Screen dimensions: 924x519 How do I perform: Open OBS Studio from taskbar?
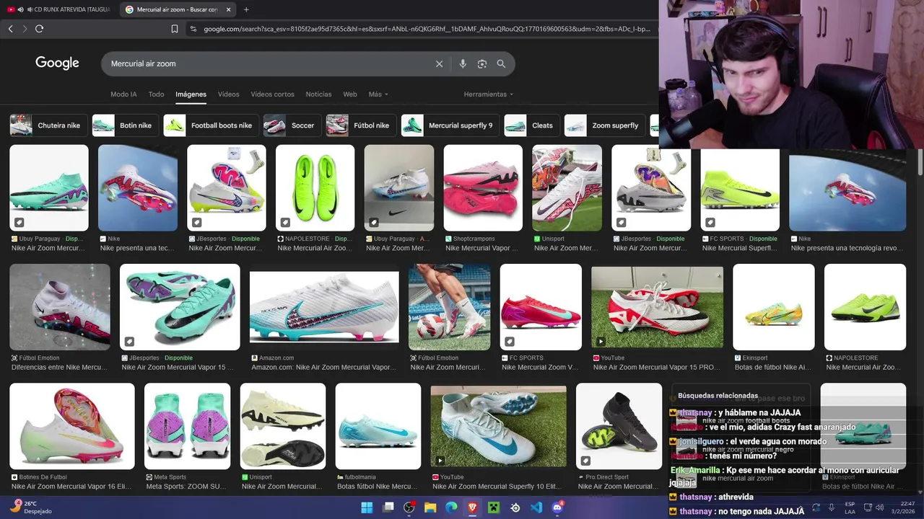pyautogui.click(x=409, y=507)
